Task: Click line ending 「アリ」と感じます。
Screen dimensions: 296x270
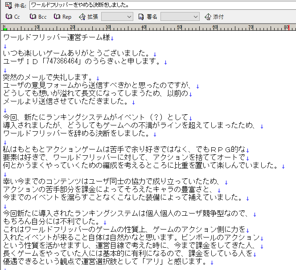Action: point(106,262)
